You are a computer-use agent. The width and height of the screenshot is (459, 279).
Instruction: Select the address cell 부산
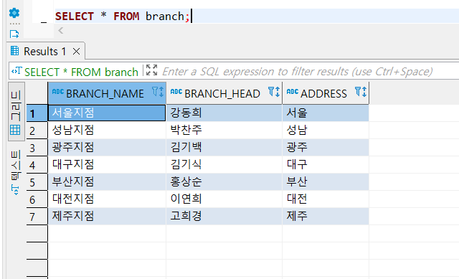[x=326, y=182]
